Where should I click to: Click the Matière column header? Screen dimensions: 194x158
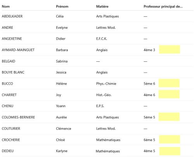pyautogui.click(x=102, y=7)
